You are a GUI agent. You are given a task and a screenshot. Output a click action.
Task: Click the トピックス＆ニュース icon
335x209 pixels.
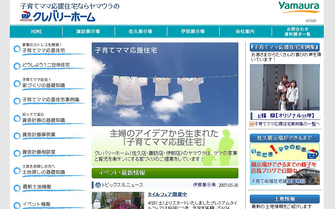click(x=98, y=185)
